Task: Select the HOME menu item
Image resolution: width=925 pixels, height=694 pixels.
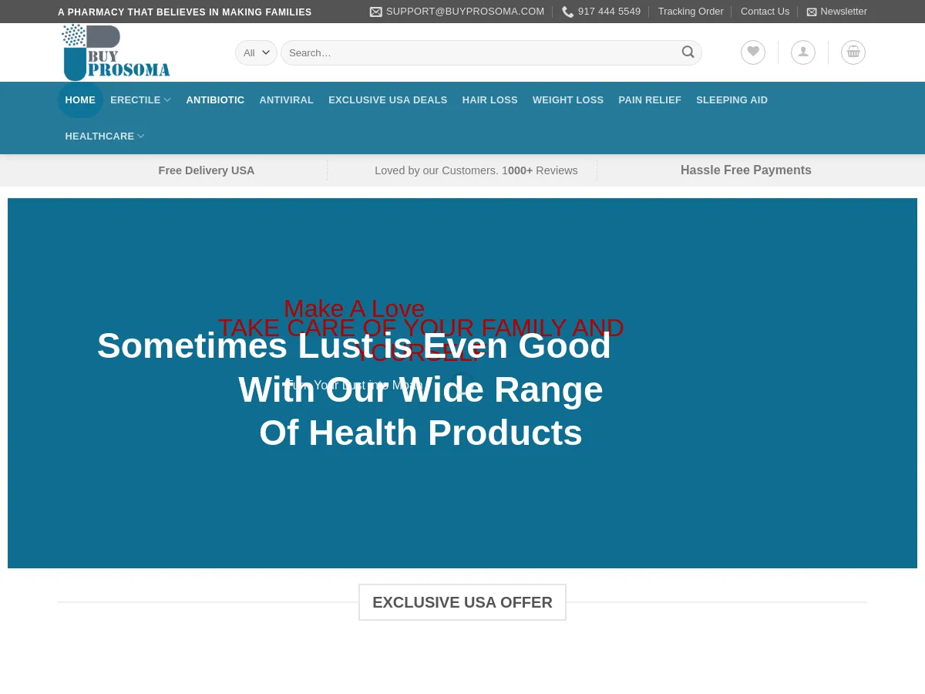Action: pos(80,99)
